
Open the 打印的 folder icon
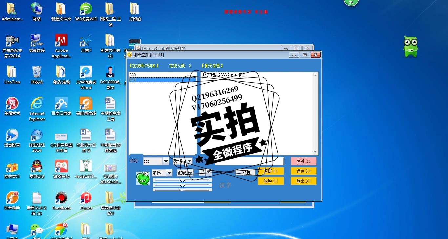135,12
